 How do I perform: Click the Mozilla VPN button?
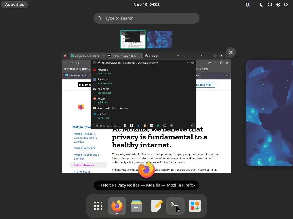coord(205,85)
